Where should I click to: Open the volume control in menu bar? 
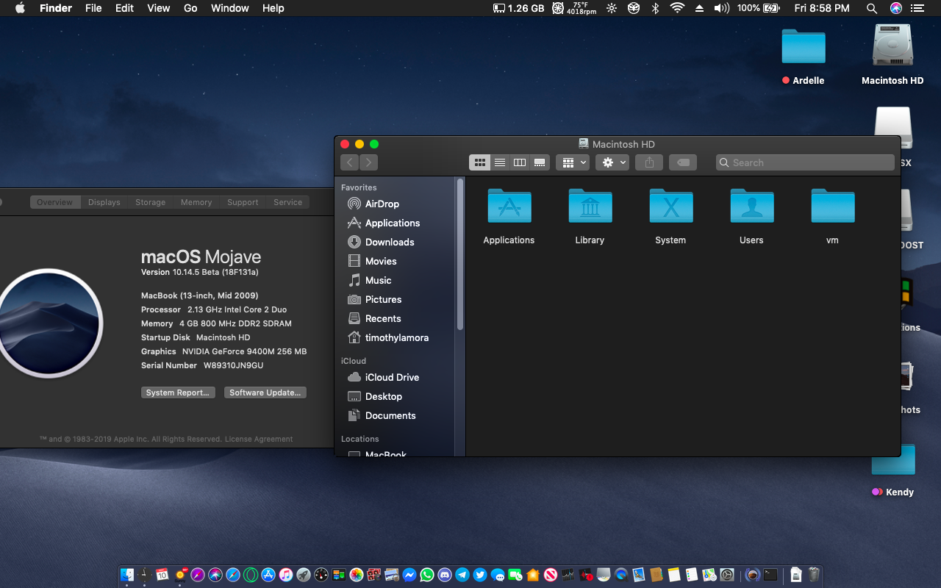click(x=722, y=8)
